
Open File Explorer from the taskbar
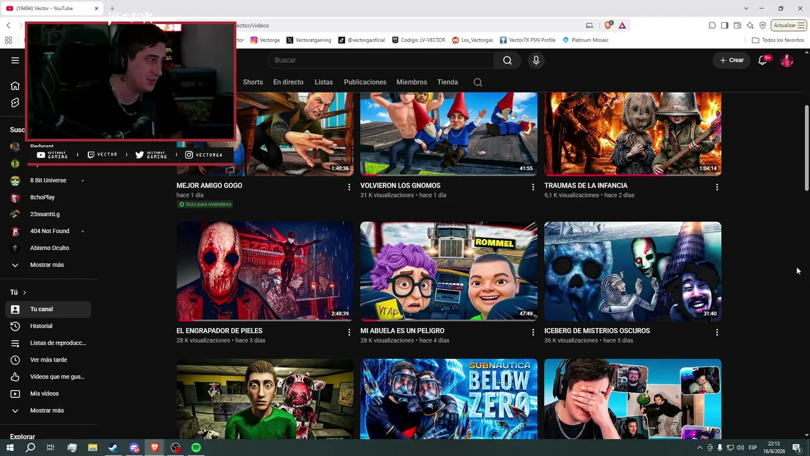[92, 448]
